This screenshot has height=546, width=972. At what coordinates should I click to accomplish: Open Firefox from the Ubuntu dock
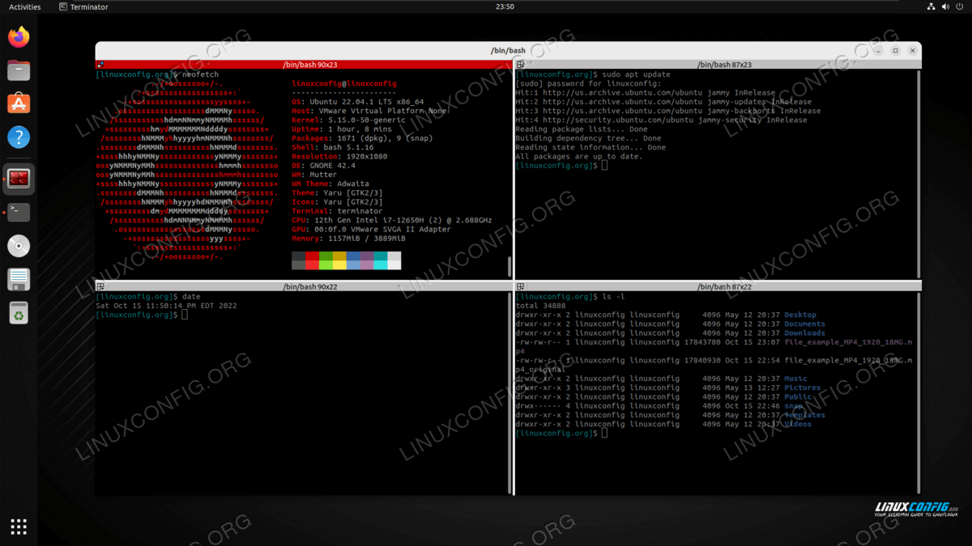[19, 37]
